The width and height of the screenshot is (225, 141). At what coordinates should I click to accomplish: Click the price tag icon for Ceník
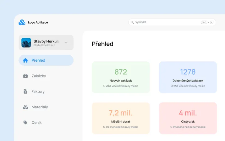(25, 122)
